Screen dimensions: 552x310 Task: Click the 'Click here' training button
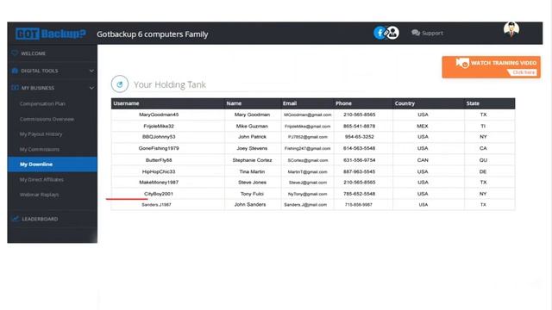pos(524,72)
